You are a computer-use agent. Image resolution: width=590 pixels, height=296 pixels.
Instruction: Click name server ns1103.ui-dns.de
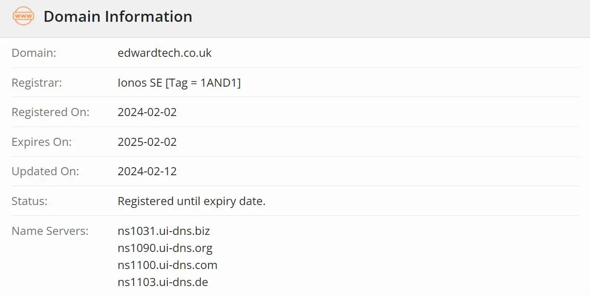pyautogui.click(x=163, y=282)
